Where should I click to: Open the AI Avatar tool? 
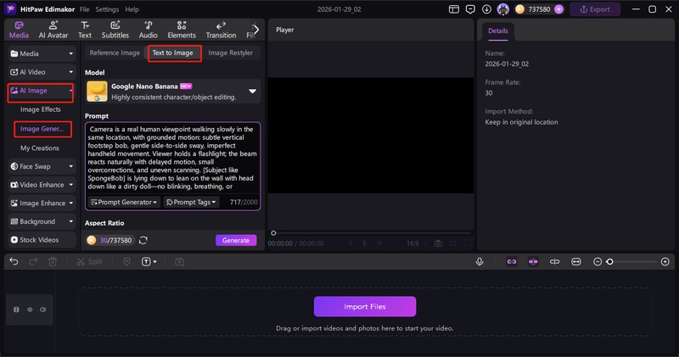click(x=53, y=30)
